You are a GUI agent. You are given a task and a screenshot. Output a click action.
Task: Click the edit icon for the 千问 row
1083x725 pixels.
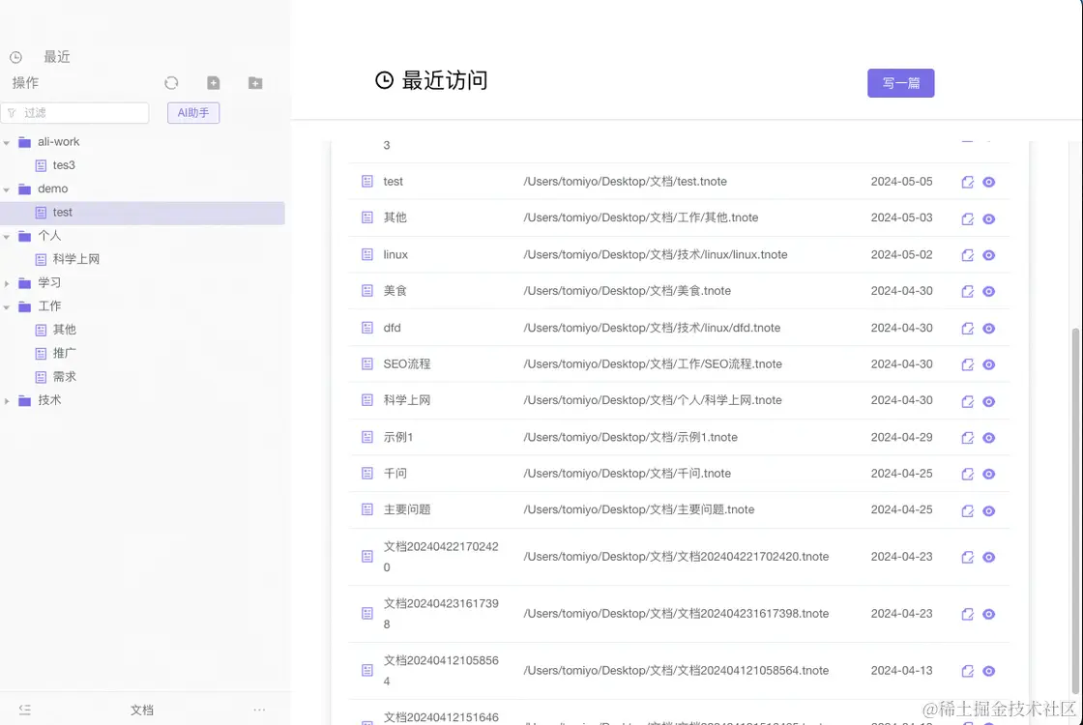coord(967,474)
